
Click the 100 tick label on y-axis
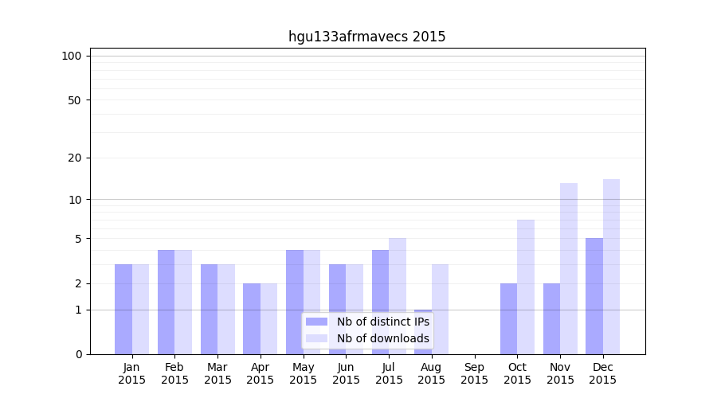(72, 56)
